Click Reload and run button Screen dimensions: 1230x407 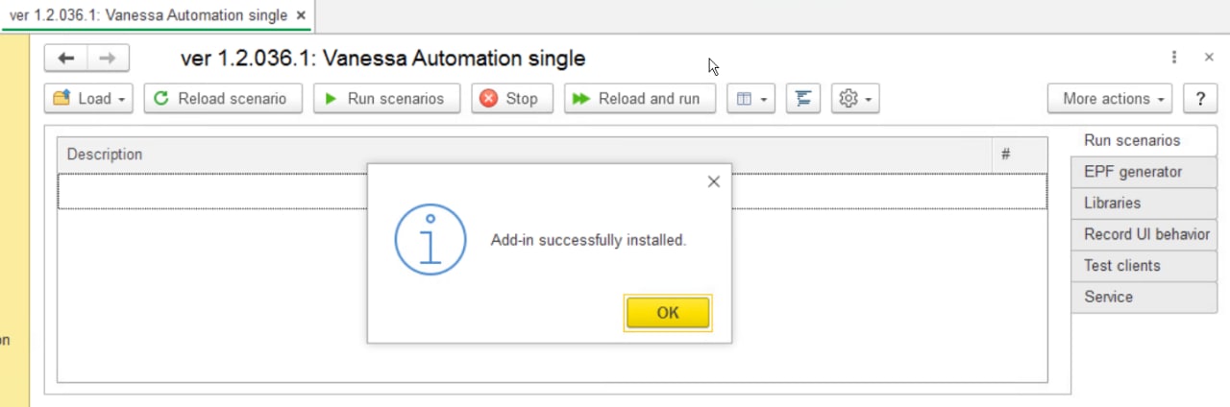pos(640,99)
